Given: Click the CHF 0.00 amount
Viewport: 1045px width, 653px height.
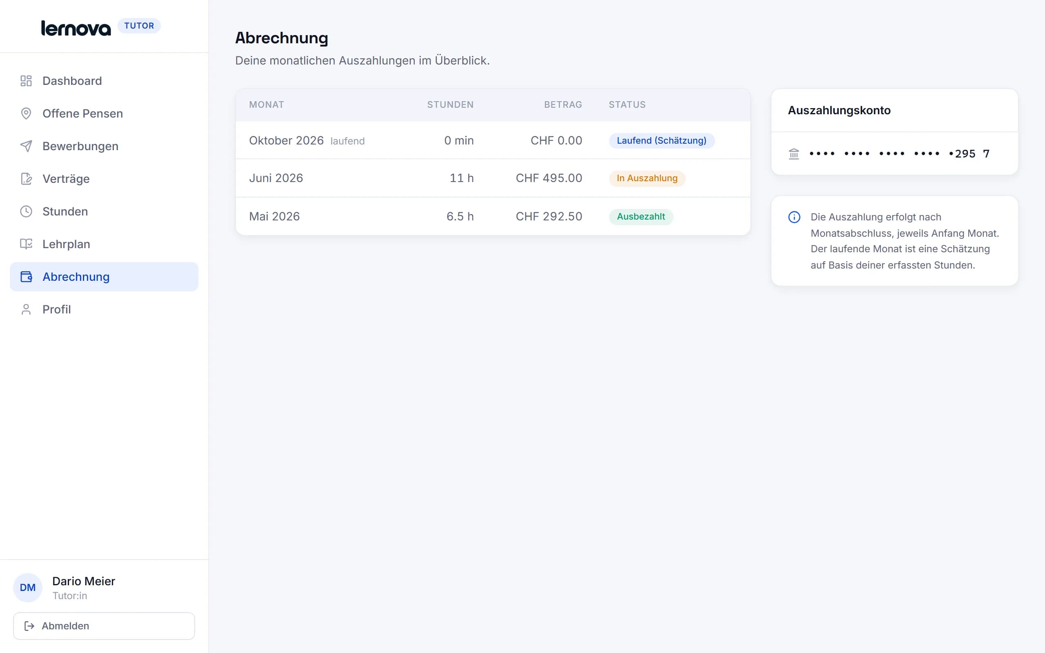Looking at the screenshot, I should point(556,140).
